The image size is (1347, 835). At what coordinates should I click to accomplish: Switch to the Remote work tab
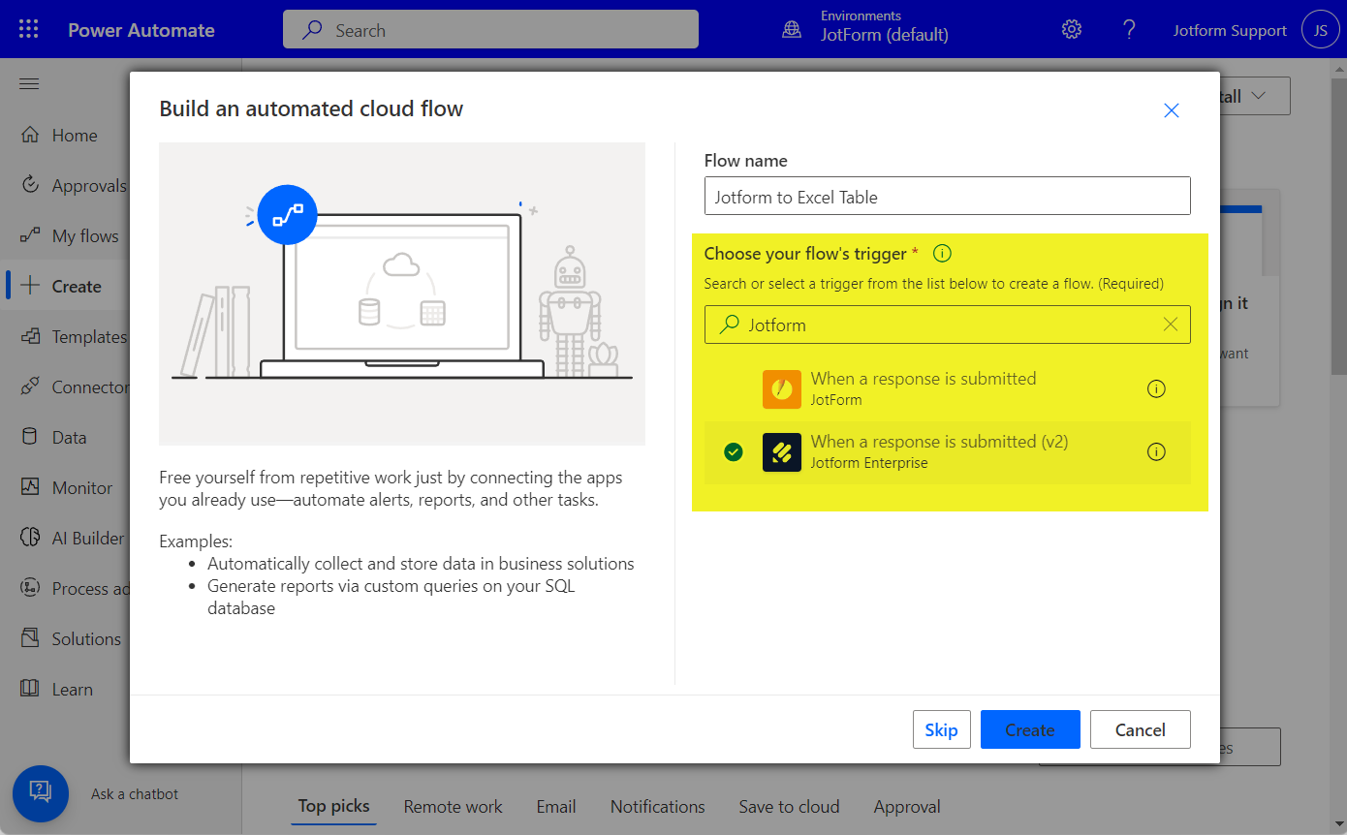click(x=453, y=806)
